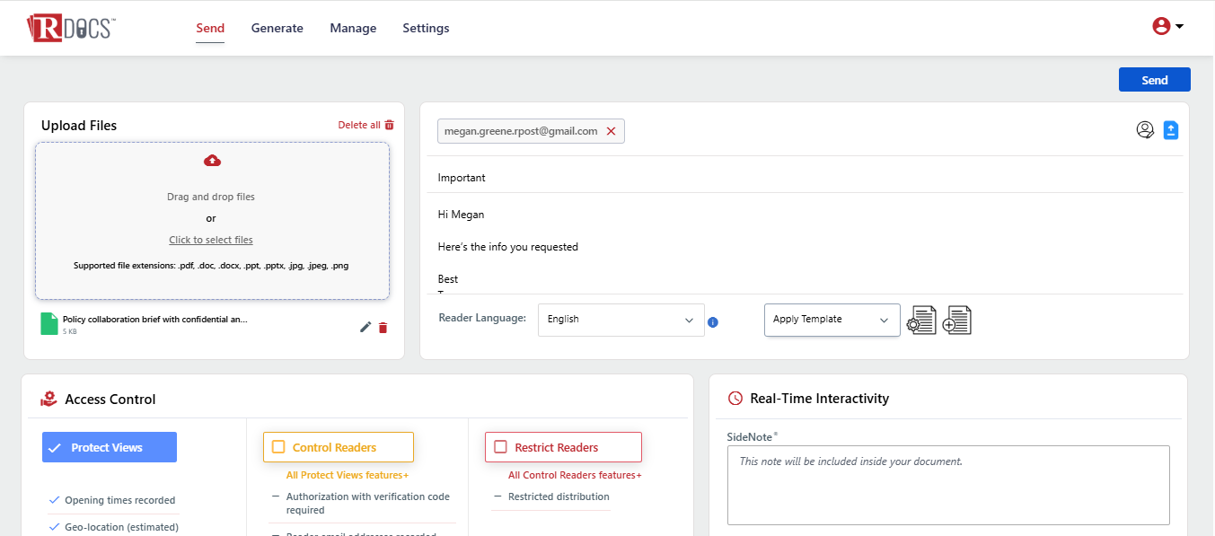
Task: Go to the Manage tab
Action: click(x=353, y=28)
